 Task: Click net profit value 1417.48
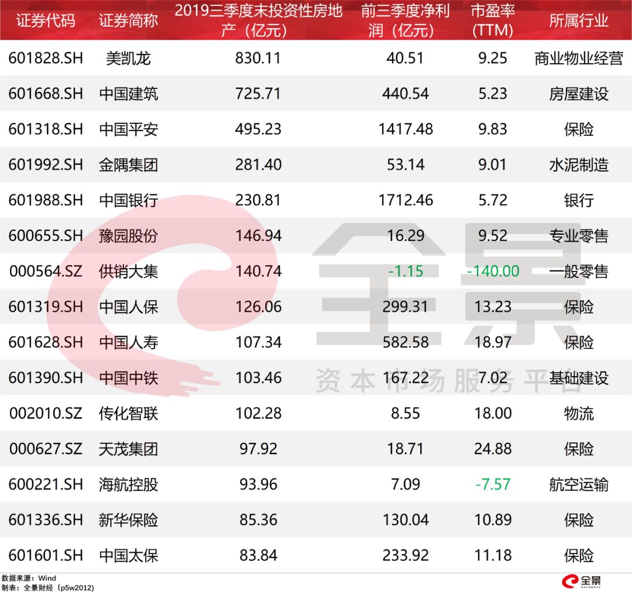pos(405,129)
